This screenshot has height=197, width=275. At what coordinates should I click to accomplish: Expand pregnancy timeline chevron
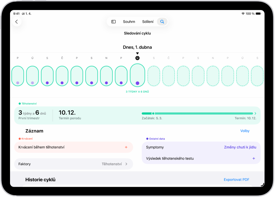[x=255, y=114]
